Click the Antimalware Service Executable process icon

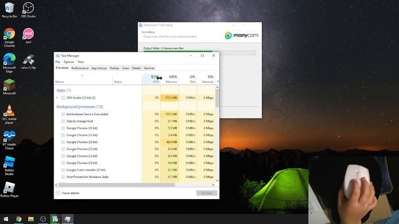63,114
